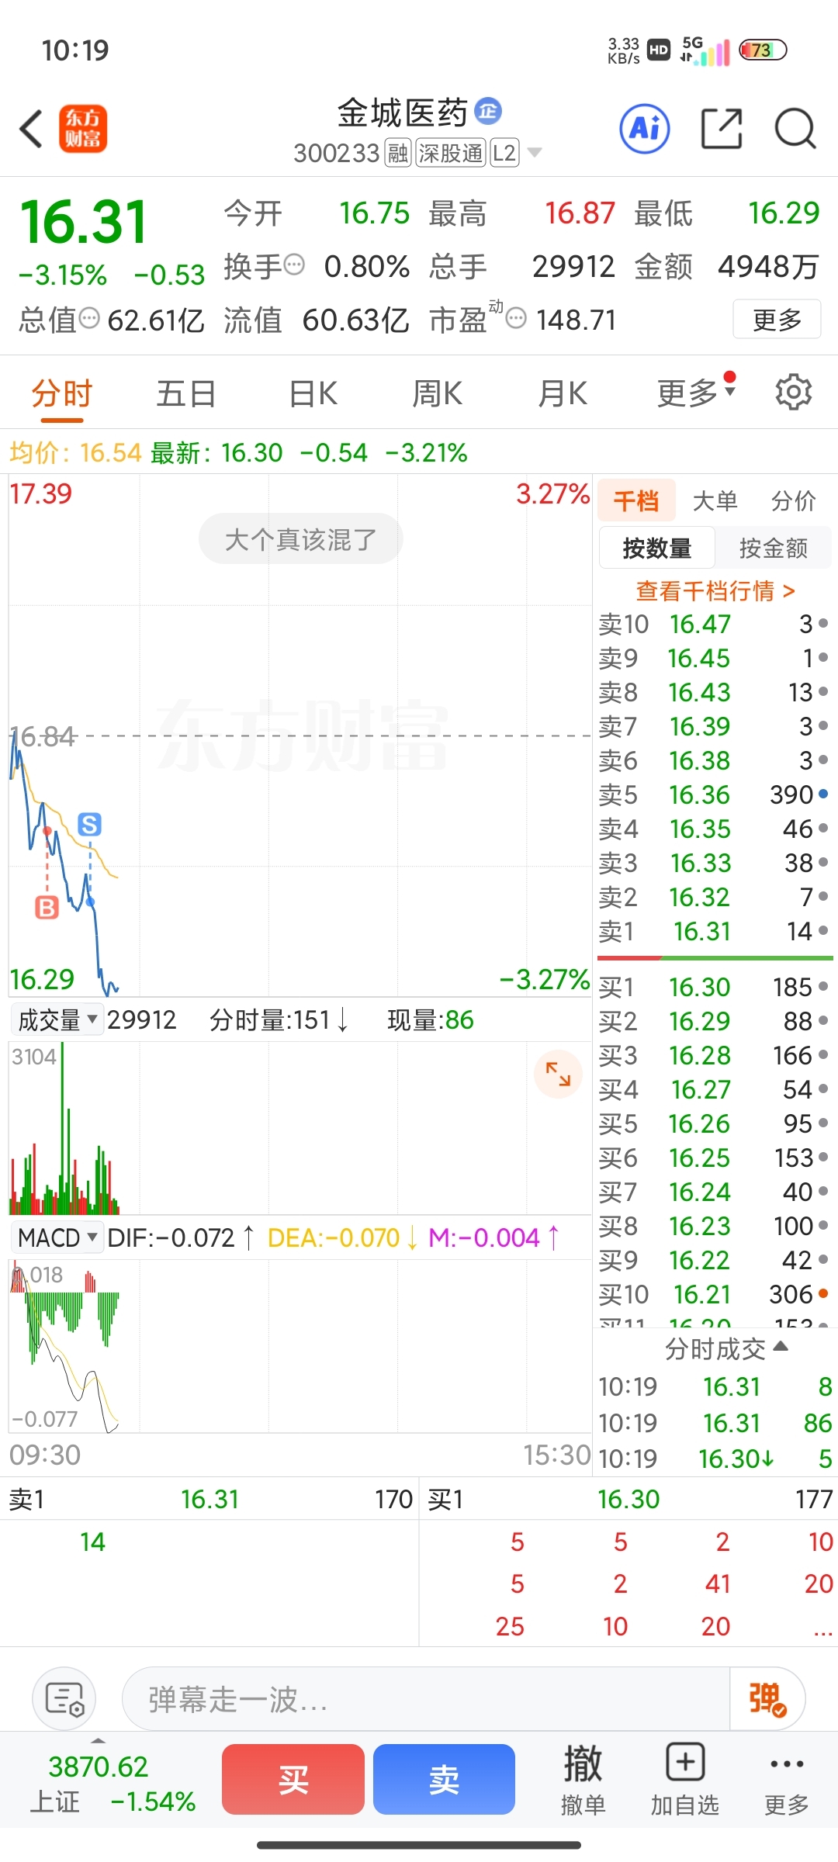Select the 分价 tab
Viewport: 838px width, 1862px height.
click(x=793, y=500)
